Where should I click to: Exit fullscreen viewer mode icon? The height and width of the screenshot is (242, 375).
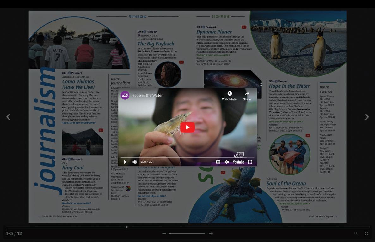pos(366,233)
